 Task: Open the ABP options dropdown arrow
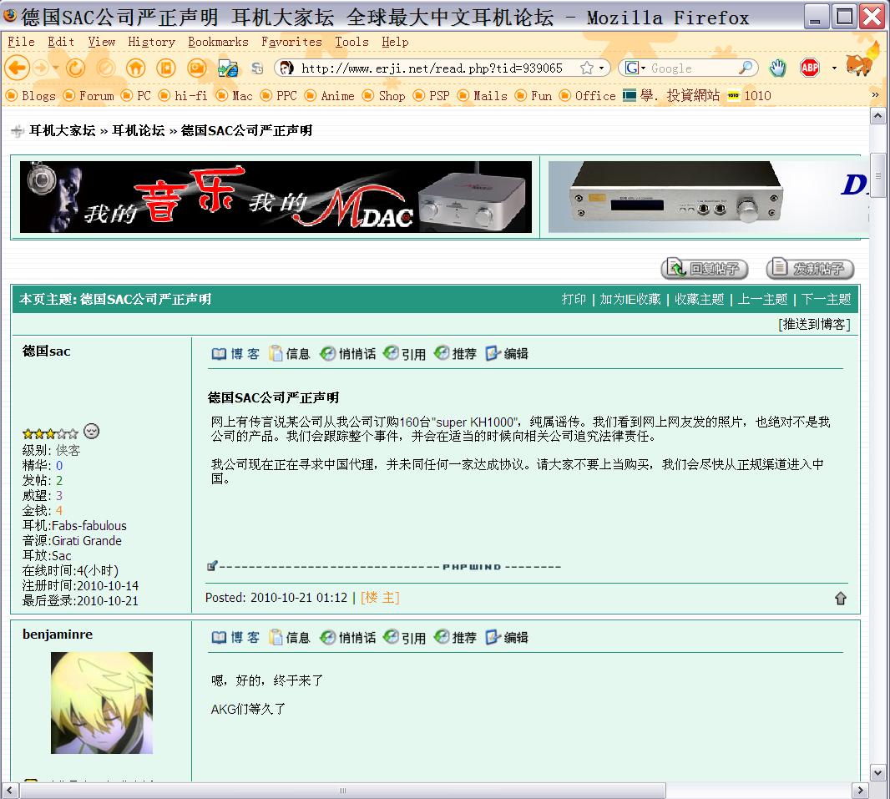point(834,68)
